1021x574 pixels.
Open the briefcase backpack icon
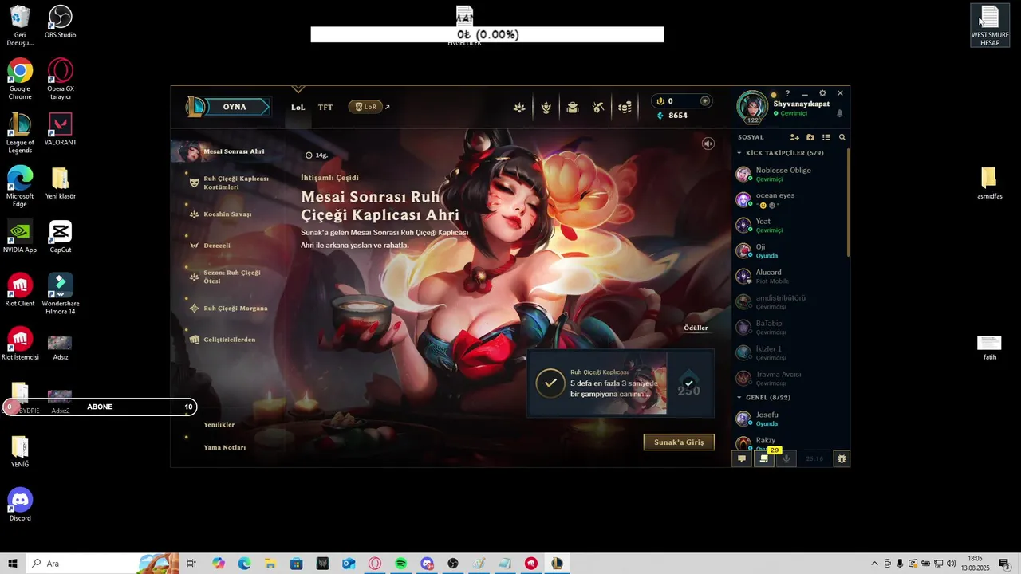[572, 108]
